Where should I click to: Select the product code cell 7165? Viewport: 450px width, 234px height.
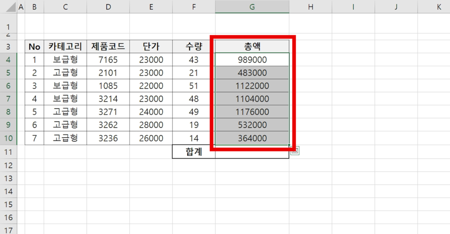(108, 60)
